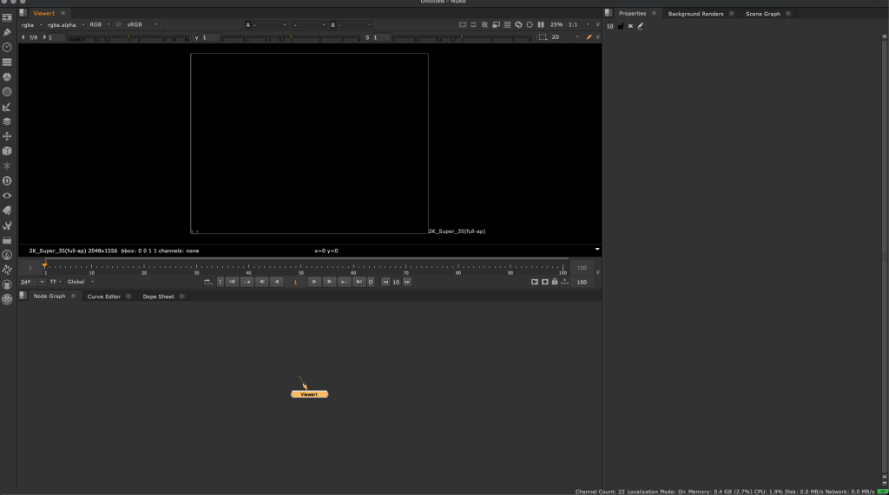Open the Transform nodes toolbar menu
889x495 pixels.
pos(7,136)
